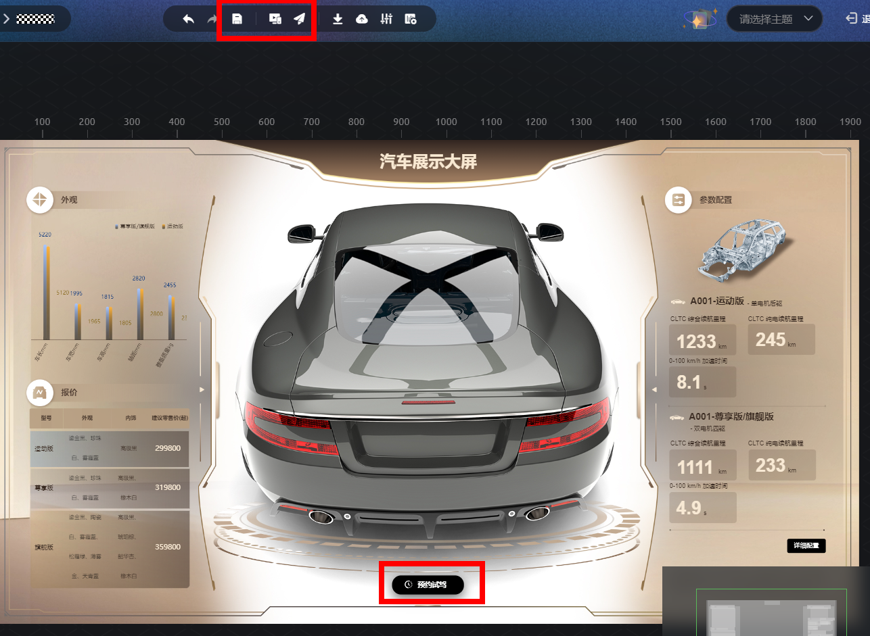Click the 报价 panel round icon
Viewport: 870px width, 636px height.
(x=40, y=393)
